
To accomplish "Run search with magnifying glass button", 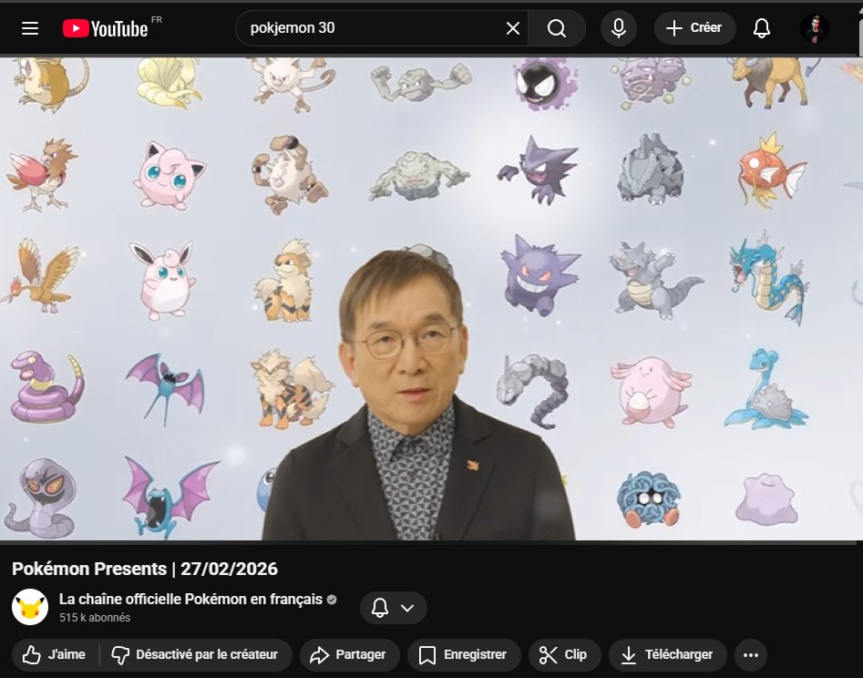I will coord(557,28).
